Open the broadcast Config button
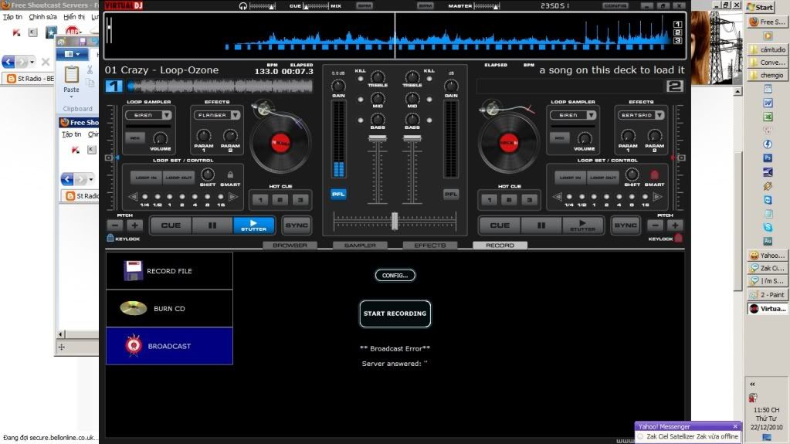The height and width of the screenshot is (444, 790). coord(395,275)
